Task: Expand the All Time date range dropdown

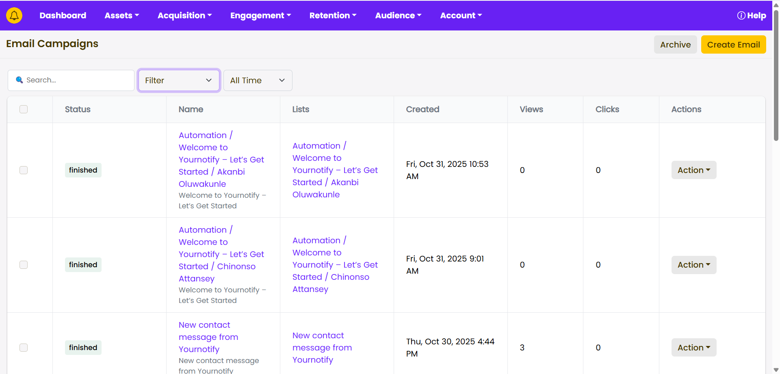Action: [258, 80]
